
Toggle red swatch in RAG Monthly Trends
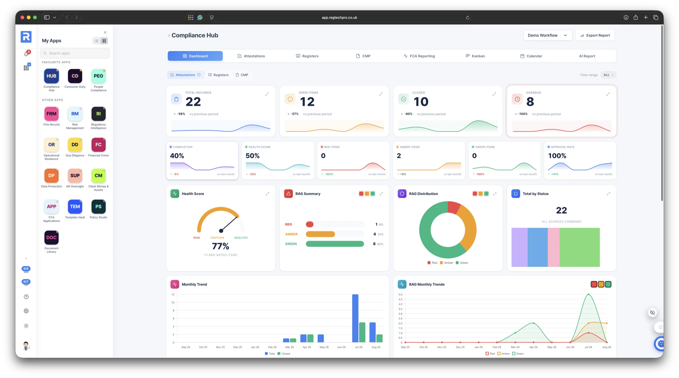594,284
